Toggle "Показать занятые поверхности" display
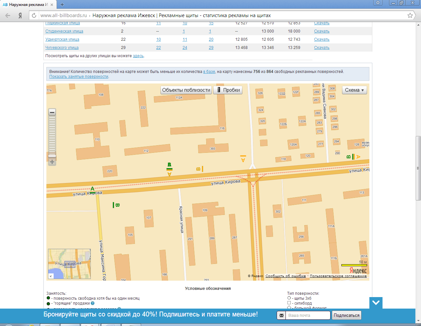The image size is (421, 326). (79, 77)
